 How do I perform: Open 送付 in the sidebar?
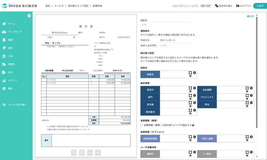tap(8, 48)
